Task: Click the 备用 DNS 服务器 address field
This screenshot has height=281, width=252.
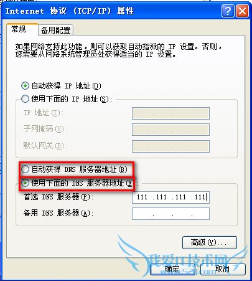Action: tap(170, 214)
